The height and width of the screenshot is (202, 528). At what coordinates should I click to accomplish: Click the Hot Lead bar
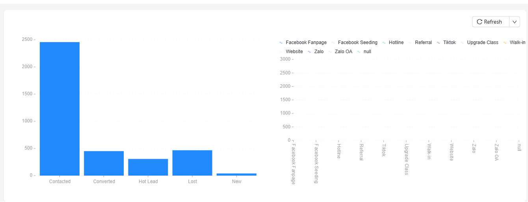click(148, 167)
